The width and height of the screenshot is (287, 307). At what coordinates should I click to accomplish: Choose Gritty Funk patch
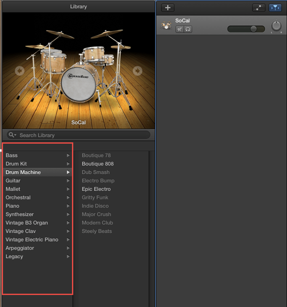[x=95, y=197]
